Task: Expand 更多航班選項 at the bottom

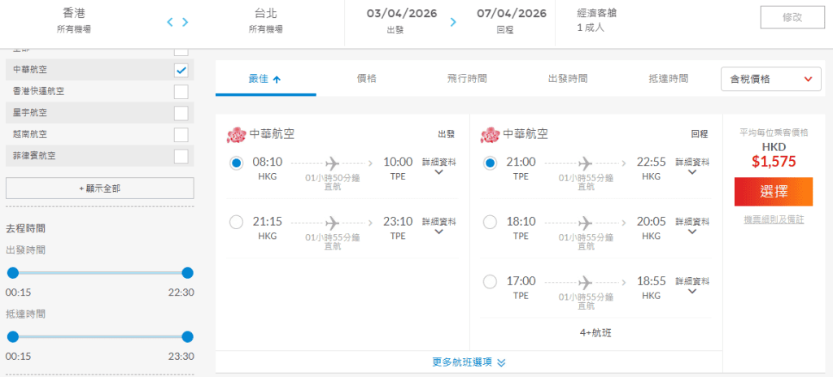Action: point(469,362)
